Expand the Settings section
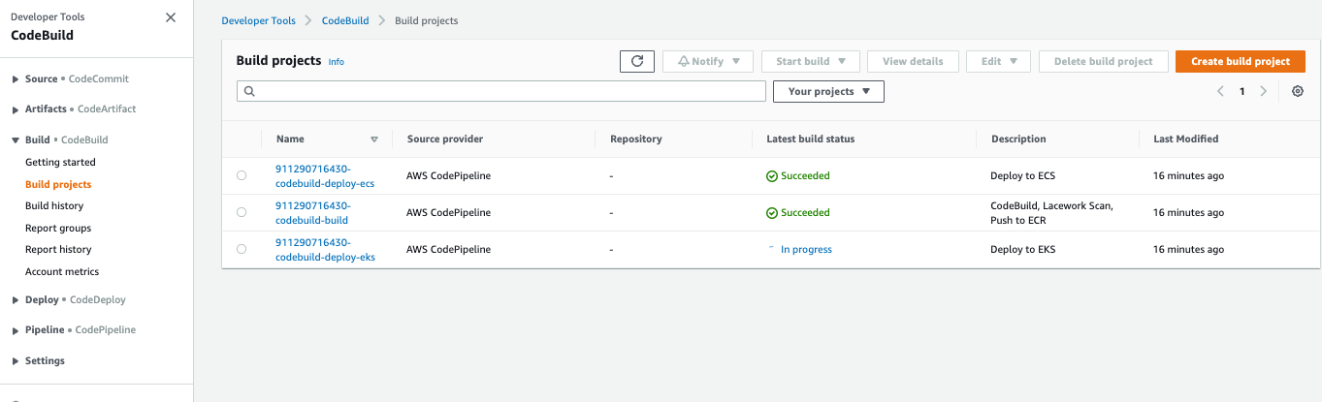This screenshot has width=1322, height=402. [x=16, y=361]
